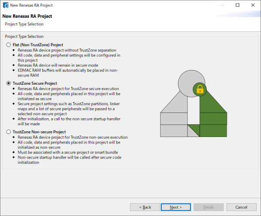
Task: Click the "TrustZone Non-secure Project" label text
Action: click(39, 132)
